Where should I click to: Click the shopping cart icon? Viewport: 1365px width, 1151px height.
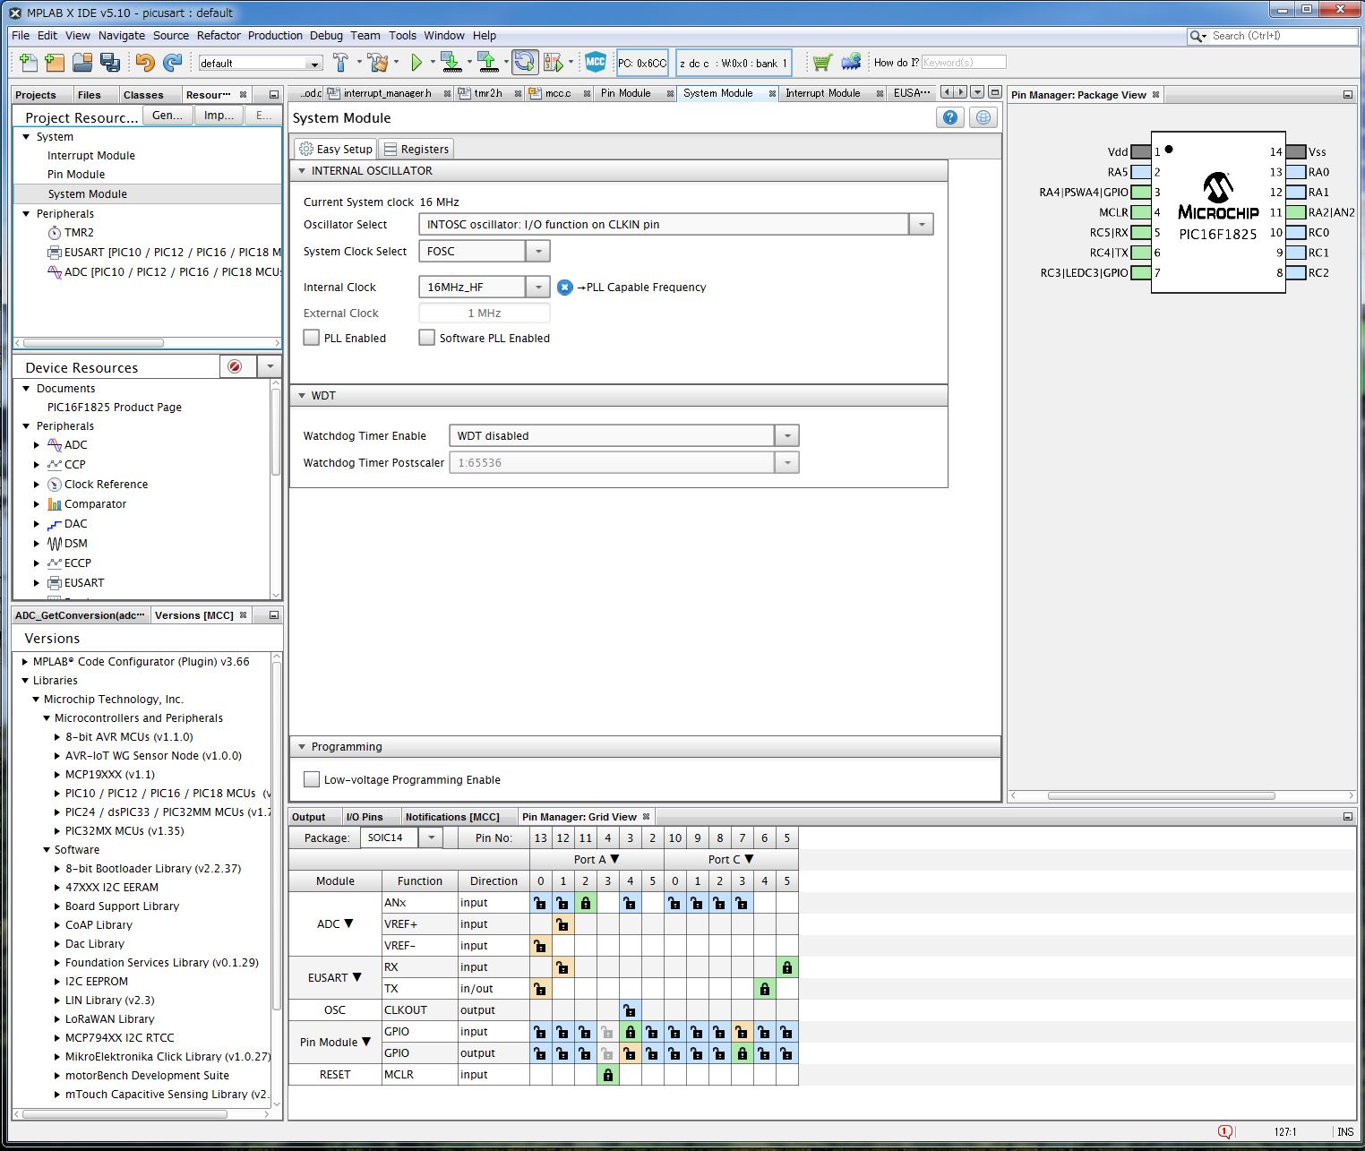point(821,63)
